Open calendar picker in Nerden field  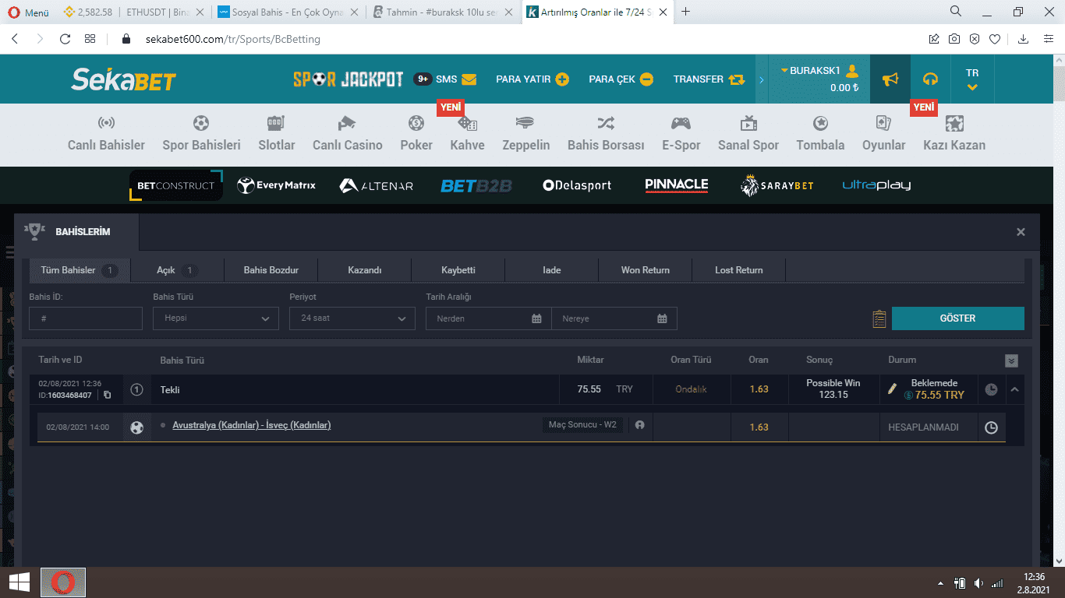pos(536,318)
